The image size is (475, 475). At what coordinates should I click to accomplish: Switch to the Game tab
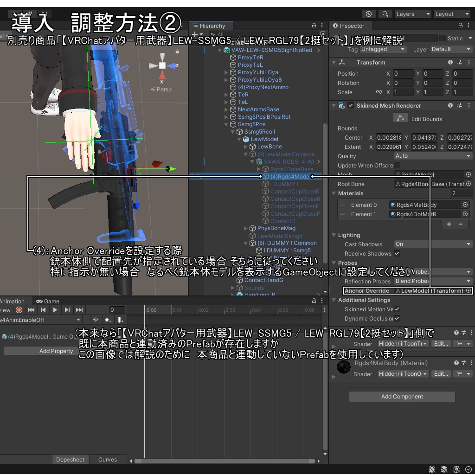(x=48, y=301)
